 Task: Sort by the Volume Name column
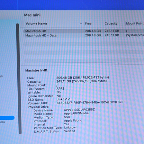coord(36,24)
